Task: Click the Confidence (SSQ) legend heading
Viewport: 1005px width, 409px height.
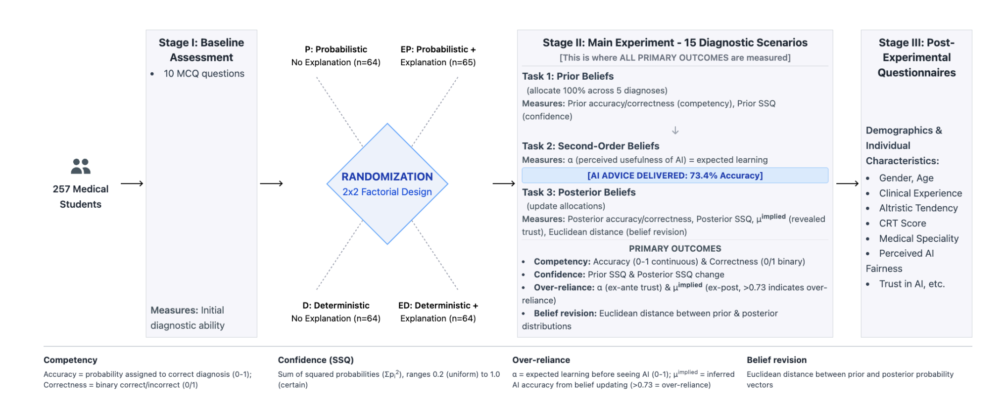Action: 316,360
